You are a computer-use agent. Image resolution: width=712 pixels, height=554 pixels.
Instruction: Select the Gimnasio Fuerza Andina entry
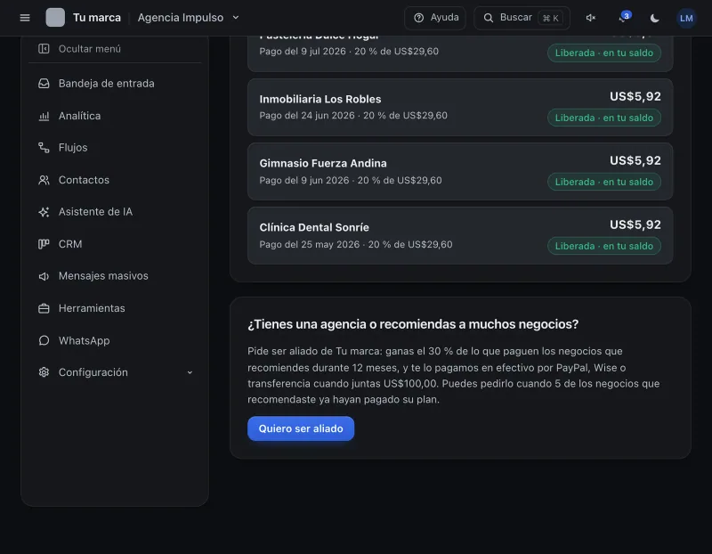(x=460, y=171)
